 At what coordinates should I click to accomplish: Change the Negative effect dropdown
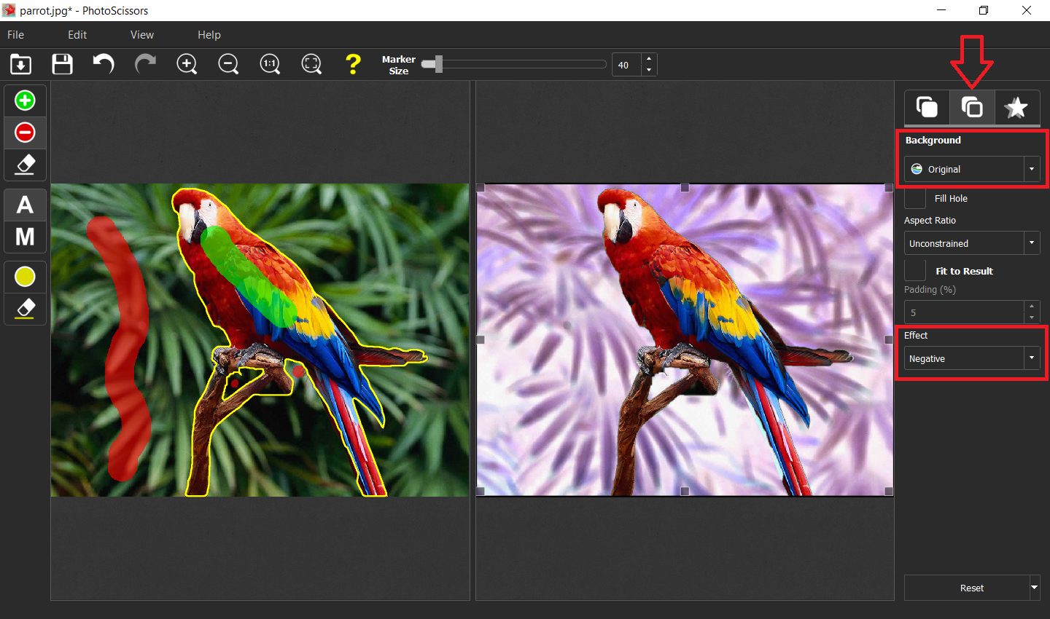point(1031,358)
